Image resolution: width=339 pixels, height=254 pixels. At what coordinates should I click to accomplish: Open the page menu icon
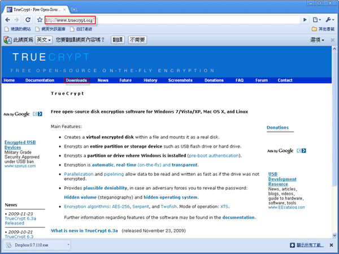point(317,20)
